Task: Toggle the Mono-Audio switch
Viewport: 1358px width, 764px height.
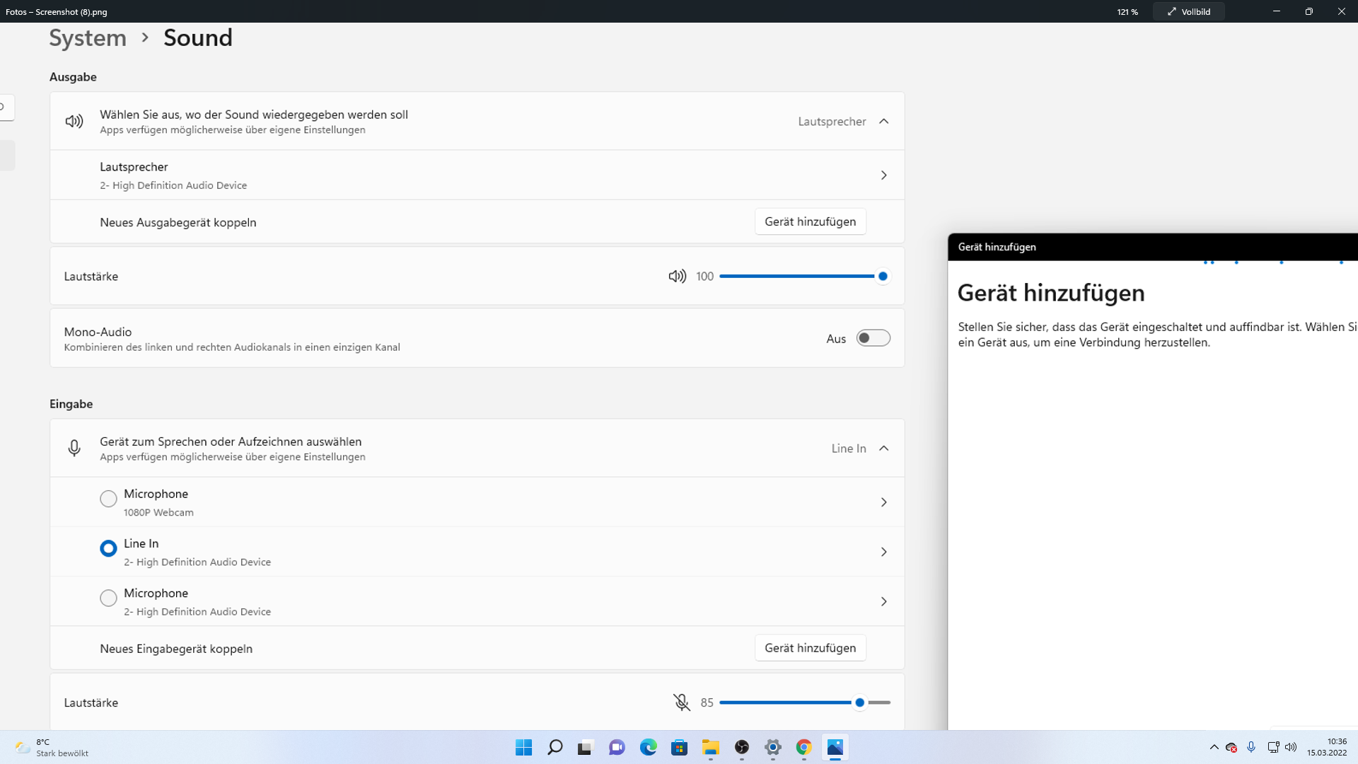Action: coord(873,338)
